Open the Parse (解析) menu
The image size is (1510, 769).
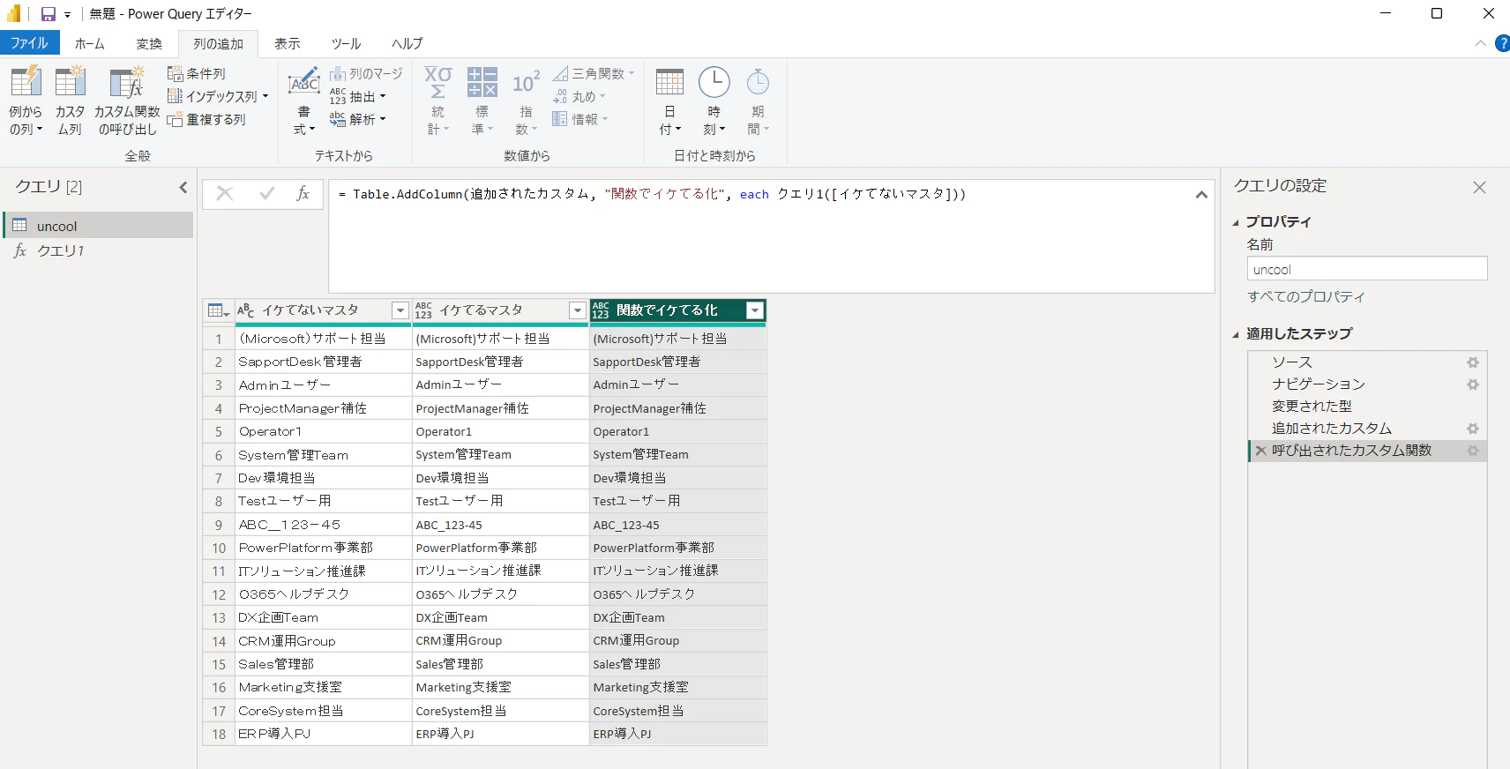tap(357, 119)
